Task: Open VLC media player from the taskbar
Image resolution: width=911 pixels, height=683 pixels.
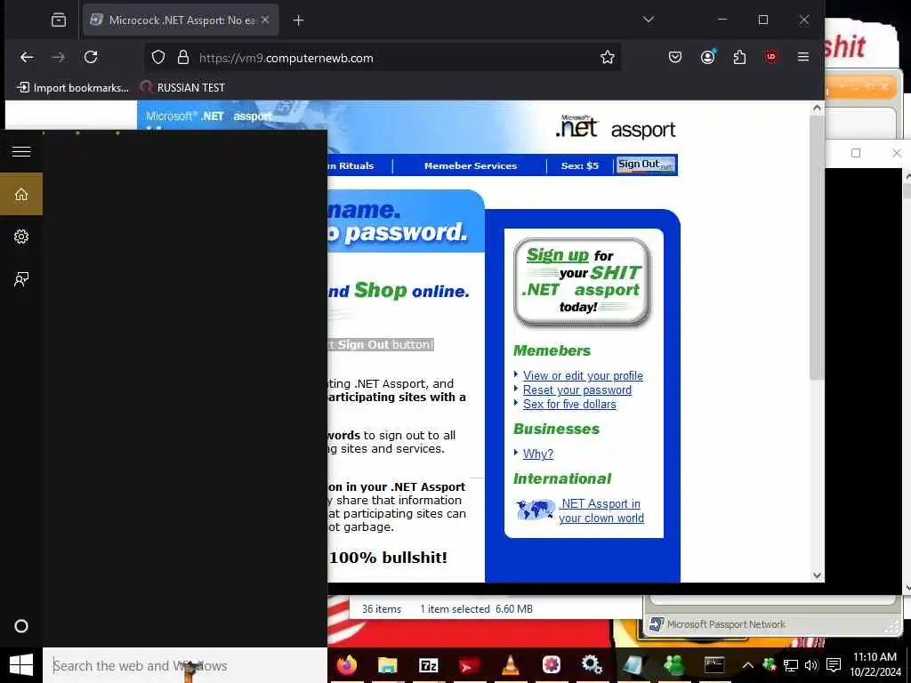Action: click(510, 665)
